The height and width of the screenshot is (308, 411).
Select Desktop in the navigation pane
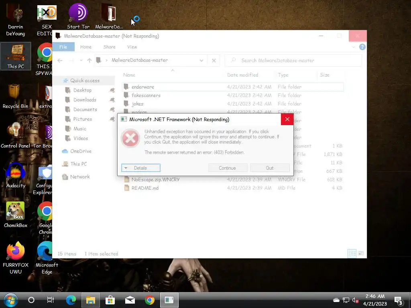pyautogui.click(x=82, y=90)
